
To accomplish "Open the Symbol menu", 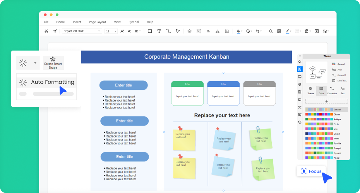I will coord(134,22).
